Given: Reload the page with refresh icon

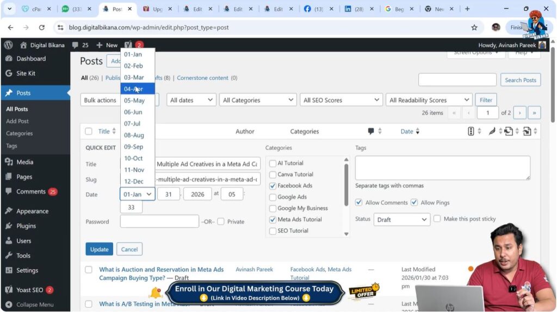Looking at the screenshot, I should point(41,27).
